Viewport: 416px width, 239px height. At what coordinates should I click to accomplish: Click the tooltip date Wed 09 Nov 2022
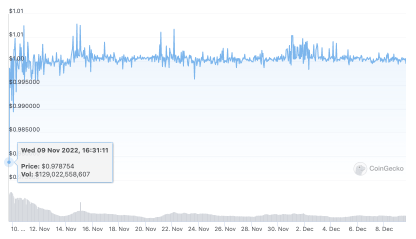(64, 150)
